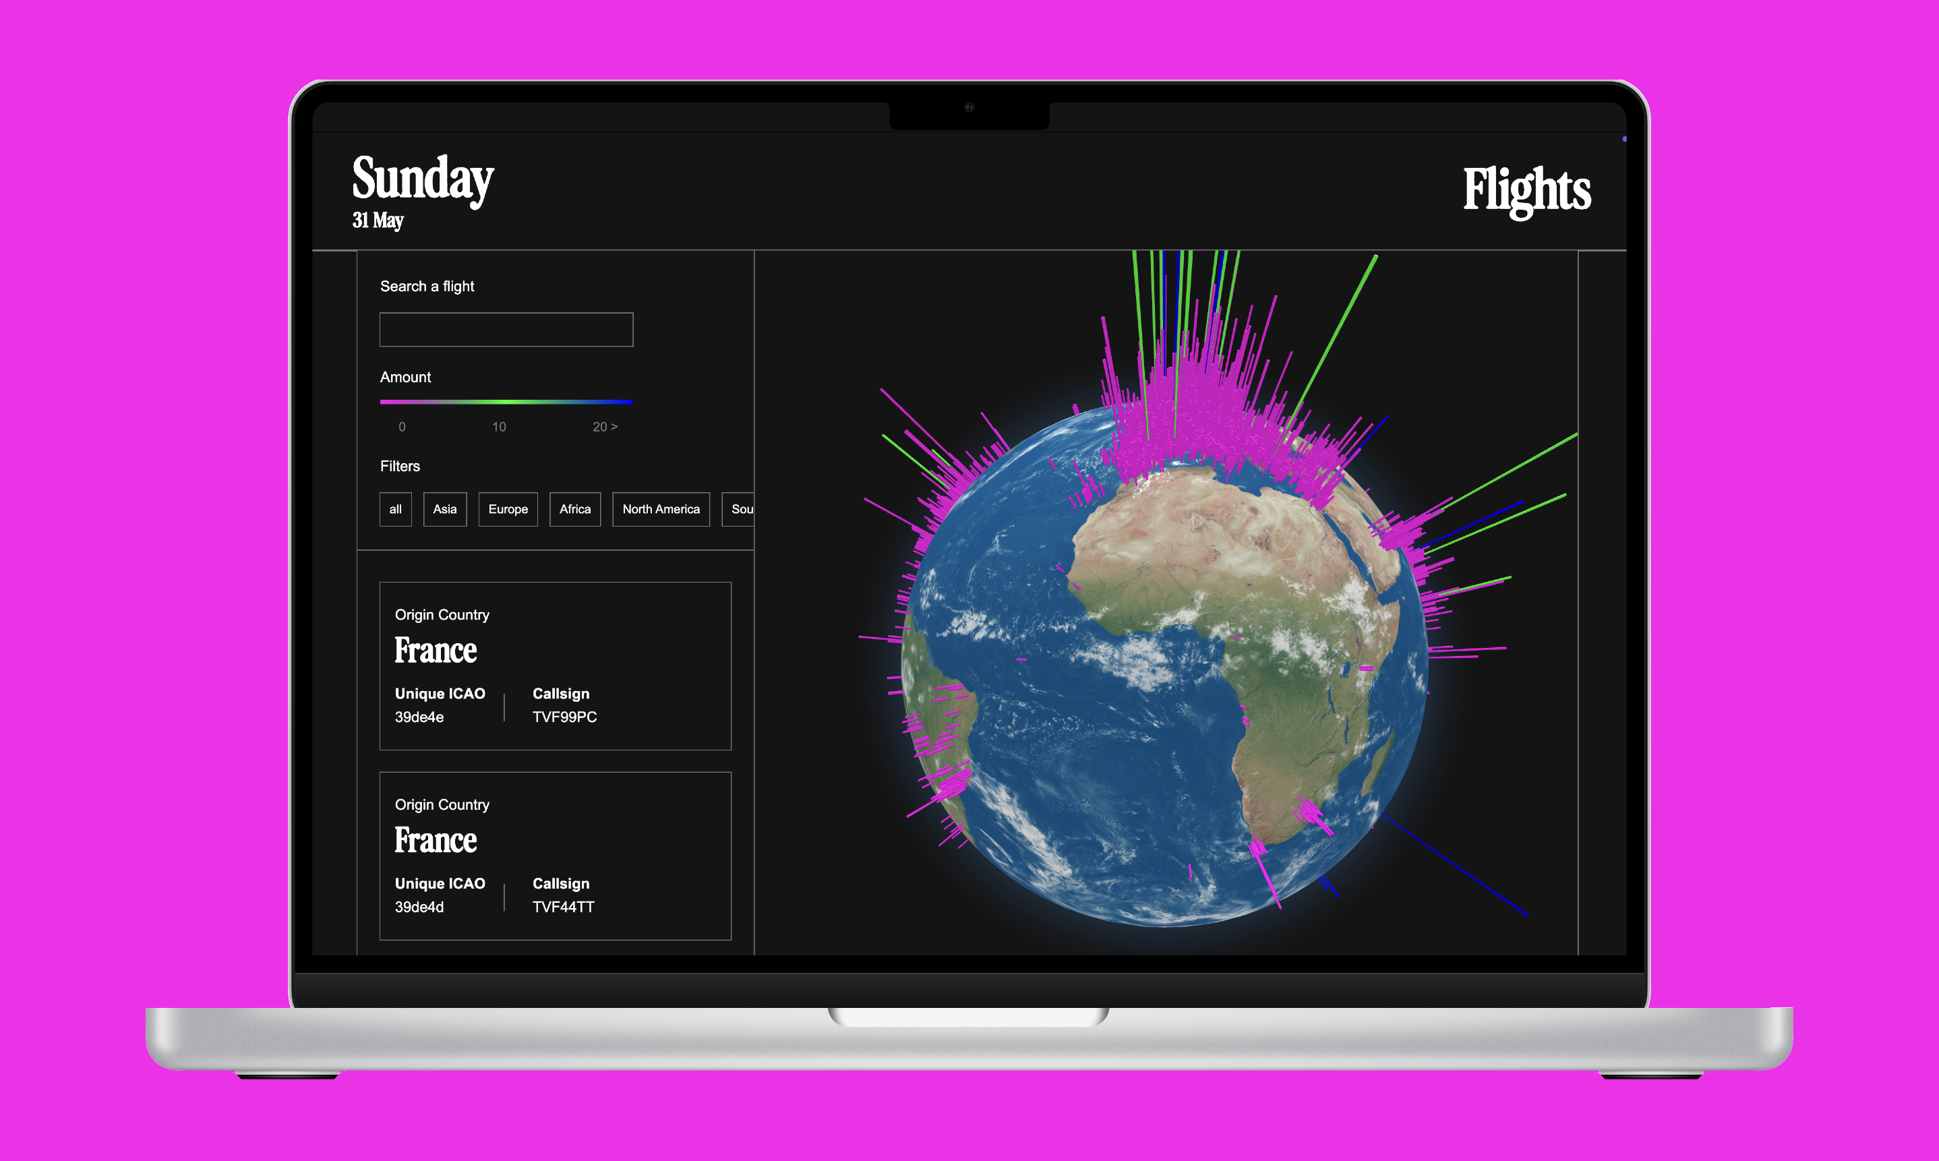Click the '20 >' scale label
1939x1161 pixels.
click(x=605, y=427)
